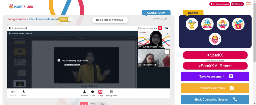Click the meditating wizard badge
The height and width of the screenshot is (105, 256).
tap(223, 24)
